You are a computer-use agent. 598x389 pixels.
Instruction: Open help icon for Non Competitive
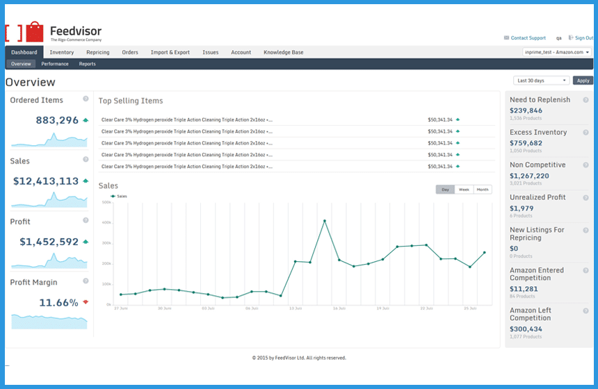click(585, 165)
